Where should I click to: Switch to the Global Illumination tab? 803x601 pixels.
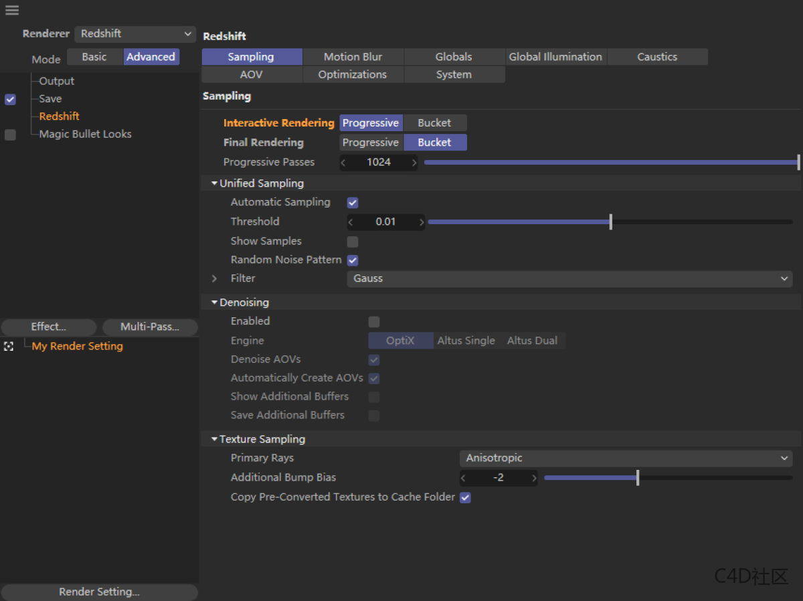pos(555,57)
